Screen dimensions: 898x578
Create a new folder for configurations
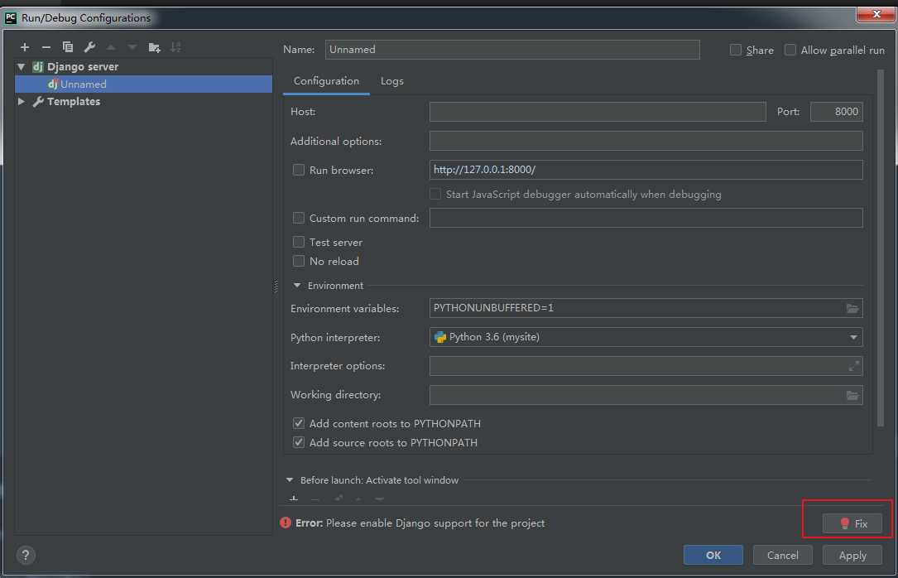(154, 47)
